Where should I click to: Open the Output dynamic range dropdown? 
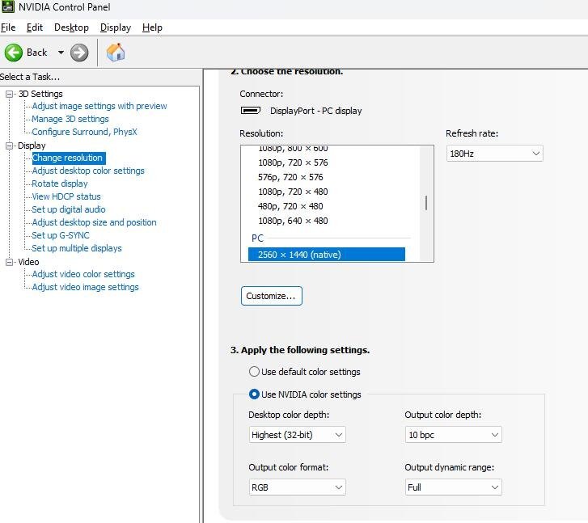(454, 487)
